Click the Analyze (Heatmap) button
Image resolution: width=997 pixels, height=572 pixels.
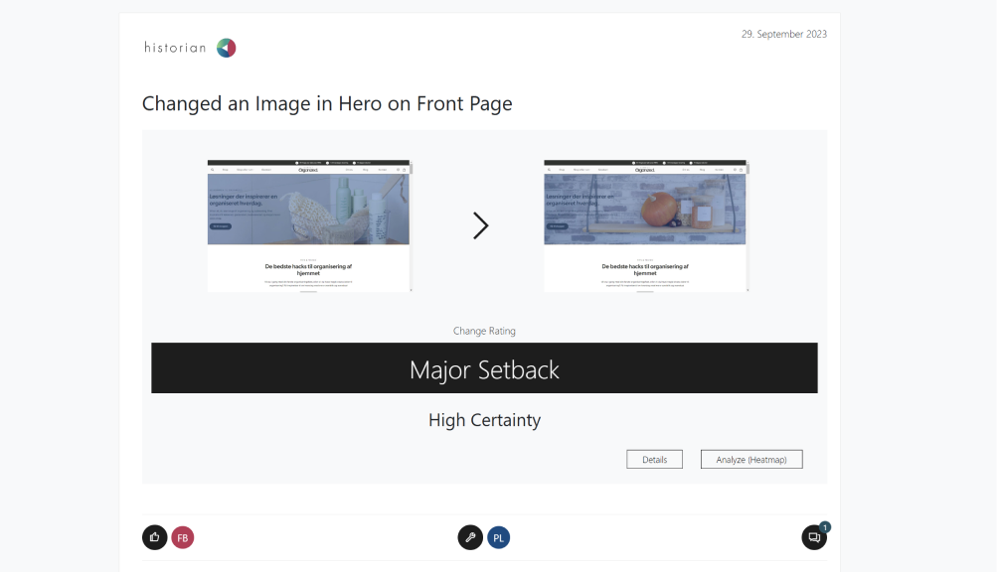[x=750, y=459]
